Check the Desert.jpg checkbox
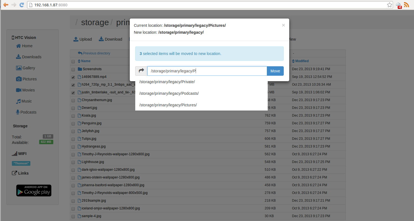 [73, 108]
